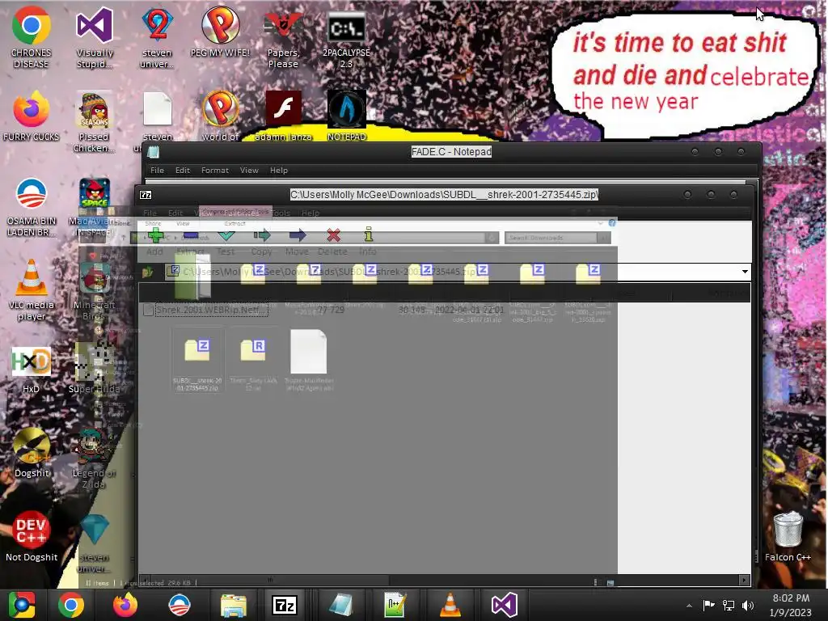Switch to 7-Zip via taskbar button
The image size is (828, 621).
click(285, 605)
